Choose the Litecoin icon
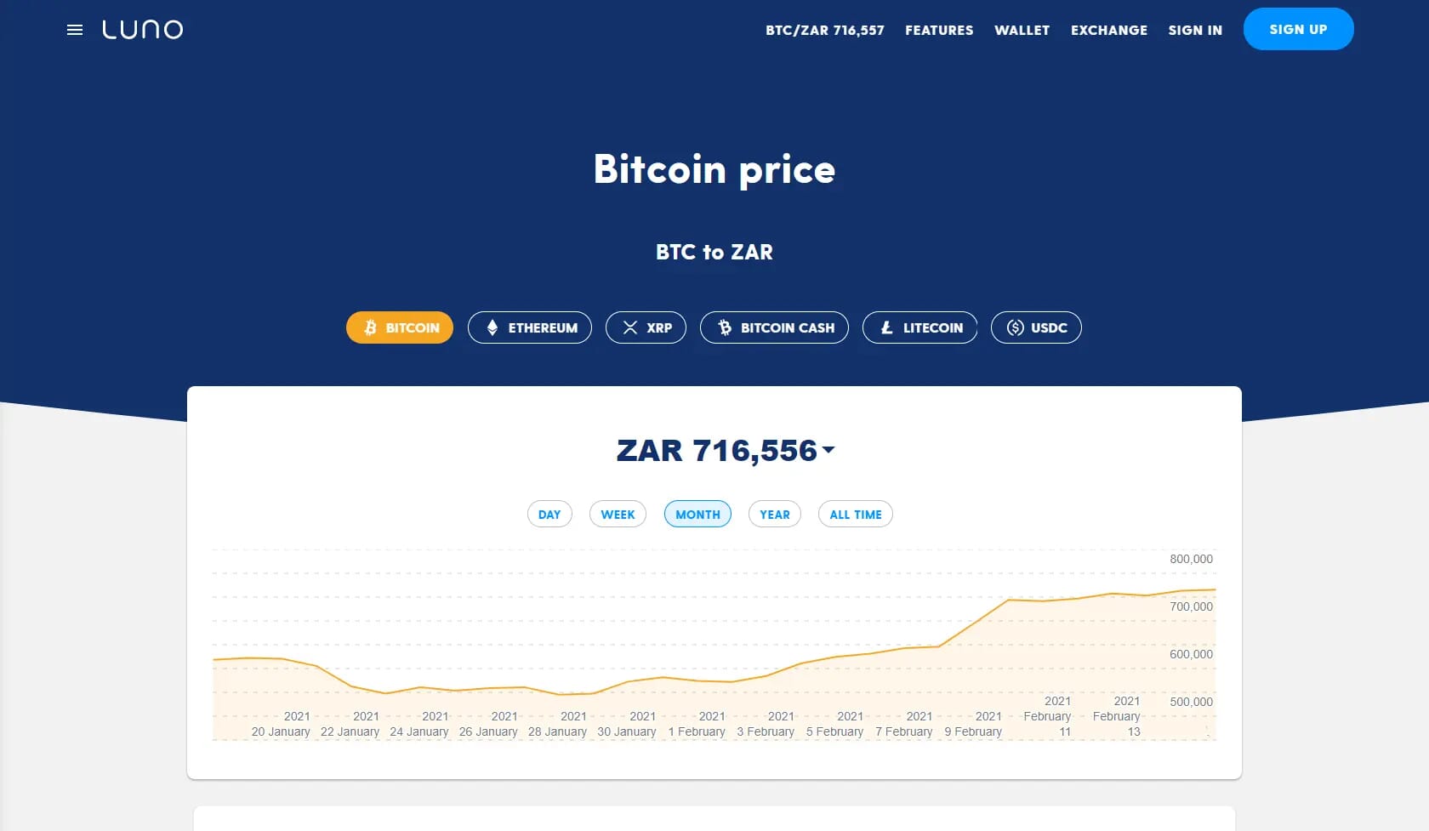Image resolution: width=1429 pixels, height=831 pixels. (x=886, y=327)
